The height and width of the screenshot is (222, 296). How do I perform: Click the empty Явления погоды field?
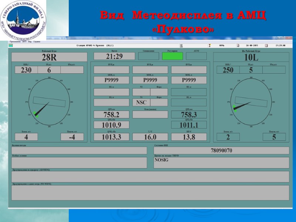79,151
